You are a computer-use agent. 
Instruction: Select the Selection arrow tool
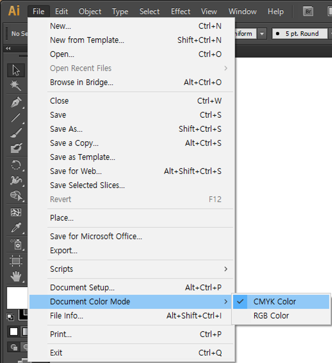tap(16, 70)
